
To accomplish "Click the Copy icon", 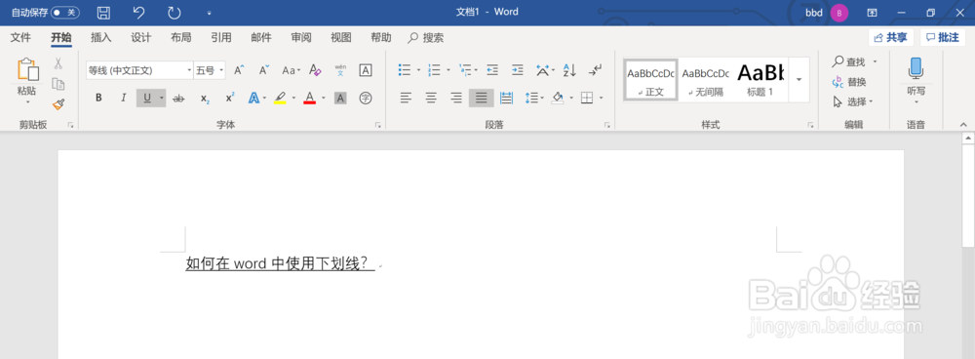I will [58, 83].
